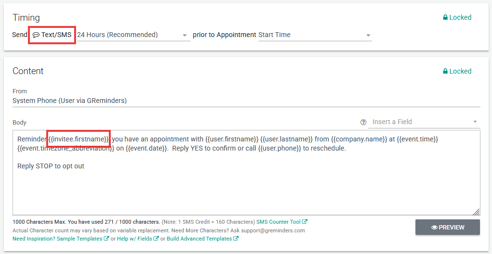Click the Body text area resize handle
Screen dimensions: 492x254
coord(476,212)
